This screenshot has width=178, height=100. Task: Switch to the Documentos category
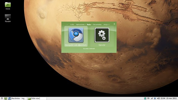[97, 24]
